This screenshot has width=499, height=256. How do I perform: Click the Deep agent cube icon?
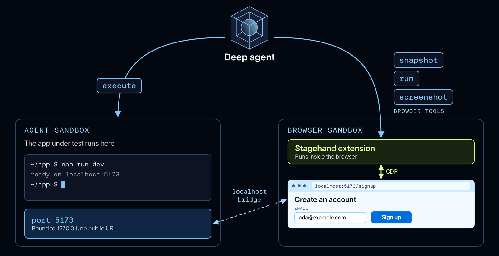(249, 28)
